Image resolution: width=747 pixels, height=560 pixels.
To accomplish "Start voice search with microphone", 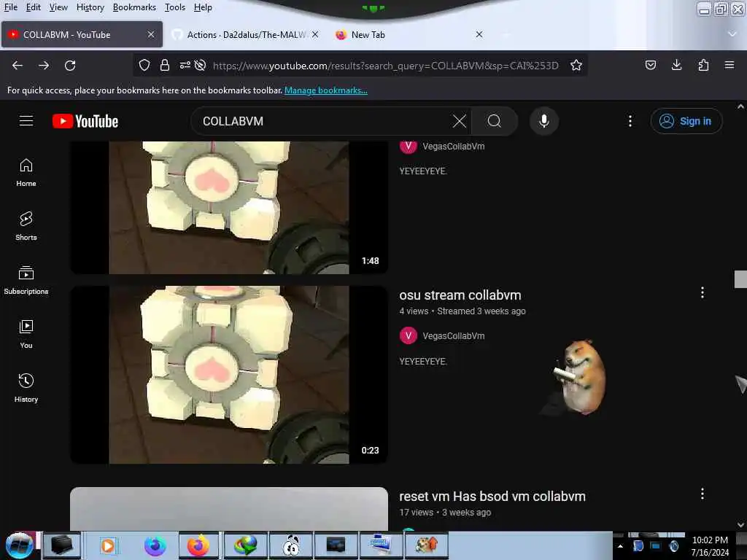I will [x=543, y=121].
